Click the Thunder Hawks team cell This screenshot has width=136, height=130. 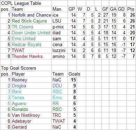(x=31, y=56)
